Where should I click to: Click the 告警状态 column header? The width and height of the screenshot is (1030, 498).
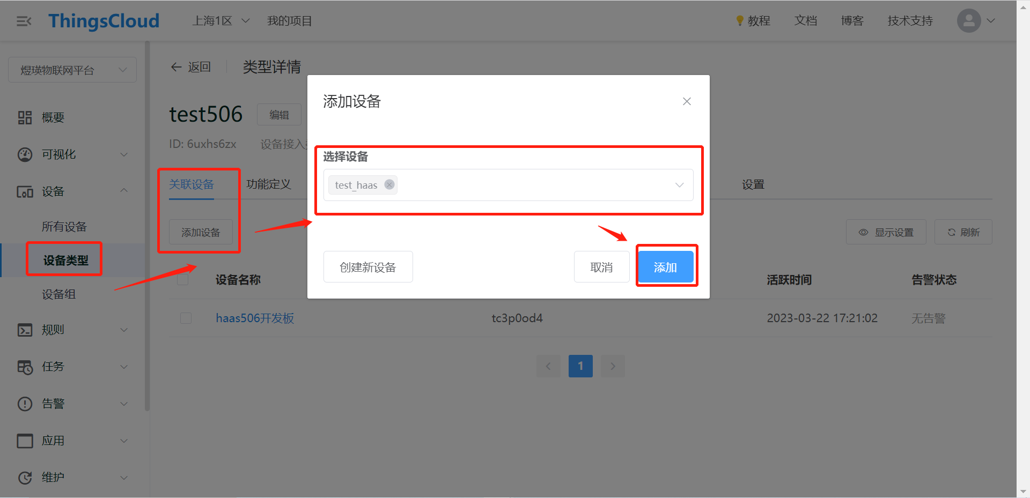pyautogui.click(x=934, y=280)
